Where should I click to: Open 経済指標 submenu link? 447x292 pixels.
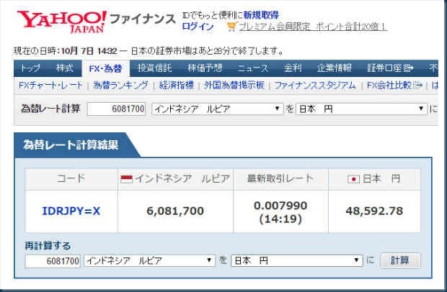(176, 86)
